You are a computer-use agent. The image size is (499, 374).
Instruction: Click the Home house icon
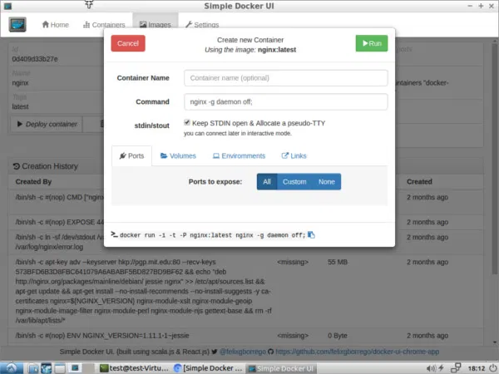[46, 24]
